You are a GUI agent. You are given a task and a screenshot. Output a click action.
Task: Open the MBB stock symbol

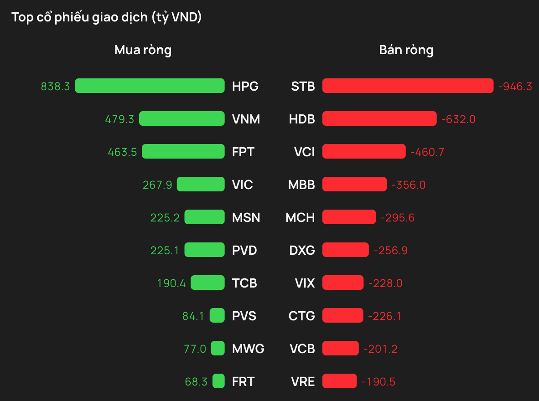coord(301,185)
